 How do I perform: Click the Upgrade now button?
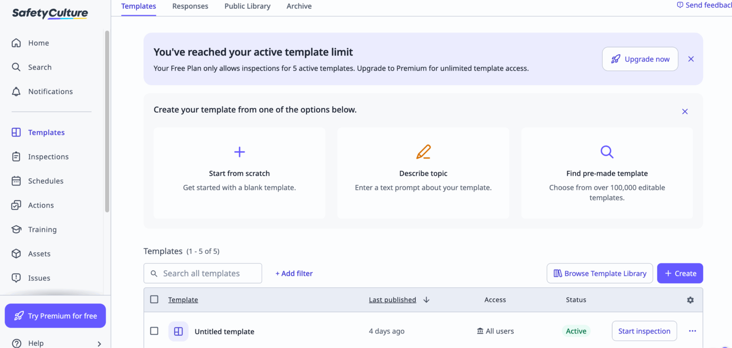tap(640, 59)
